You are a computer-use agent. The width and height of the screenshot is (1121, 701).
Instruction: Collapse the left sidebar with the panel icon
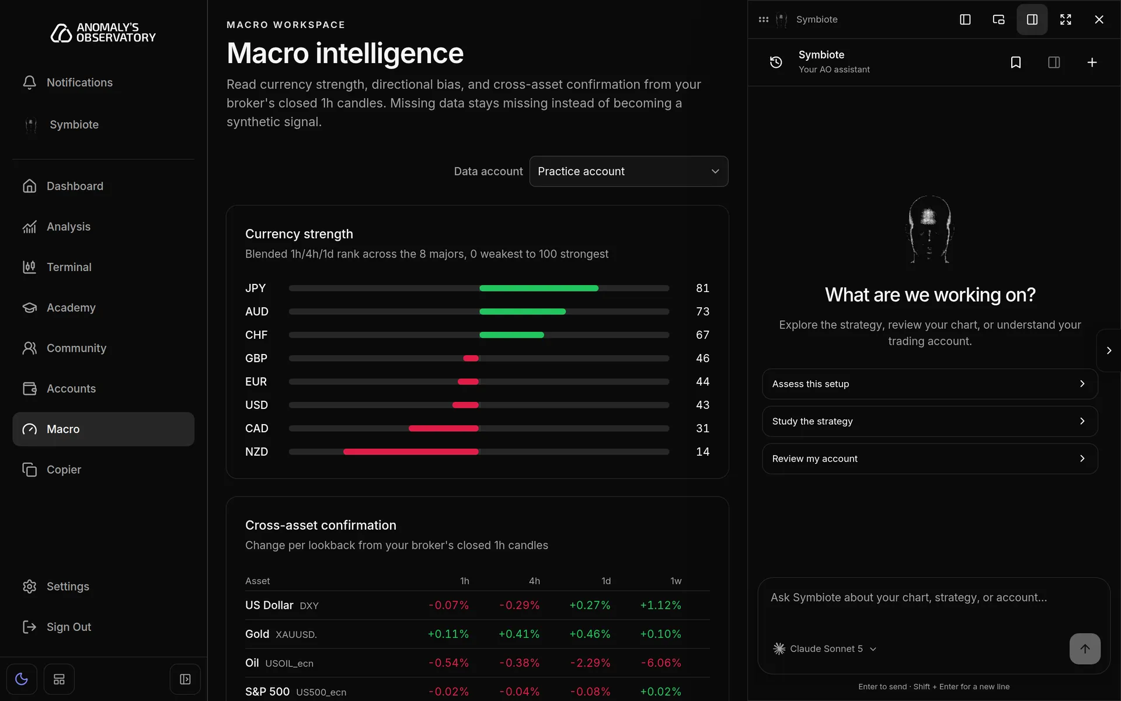185,679
